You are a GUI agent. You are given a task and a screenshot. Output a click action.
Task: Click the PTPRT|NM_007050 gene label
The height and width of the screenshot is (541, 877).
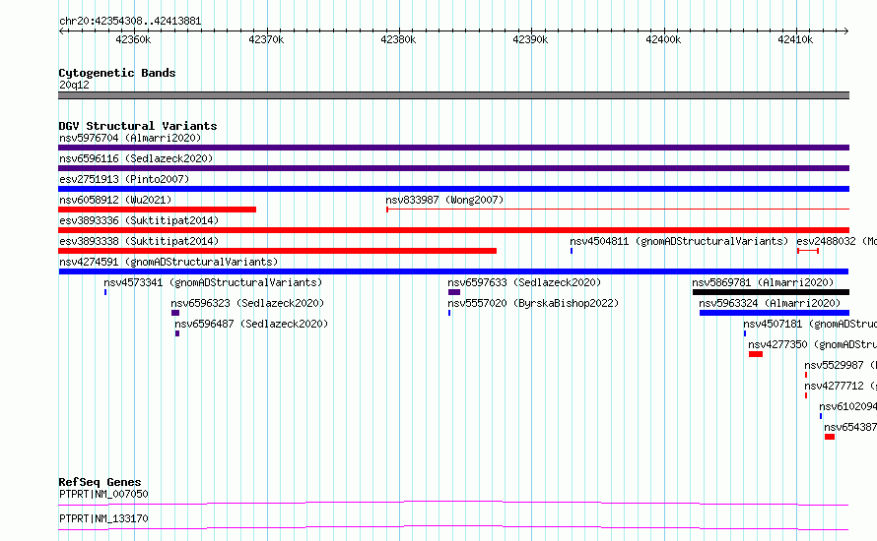click(x=104, y=494)
